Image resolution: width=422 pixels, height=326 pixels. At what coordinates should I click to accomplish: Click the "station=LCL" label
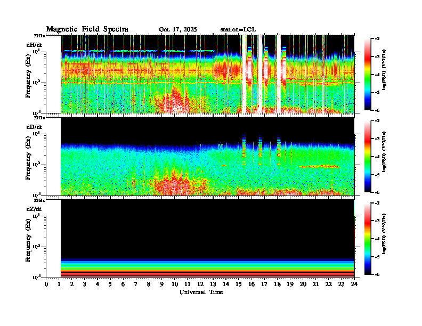(238, 30)
